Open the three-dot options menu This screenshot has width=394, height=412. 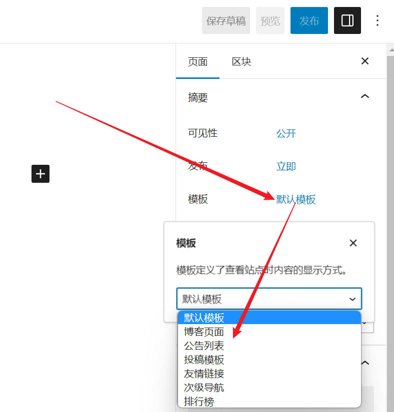tap(377, 20)
